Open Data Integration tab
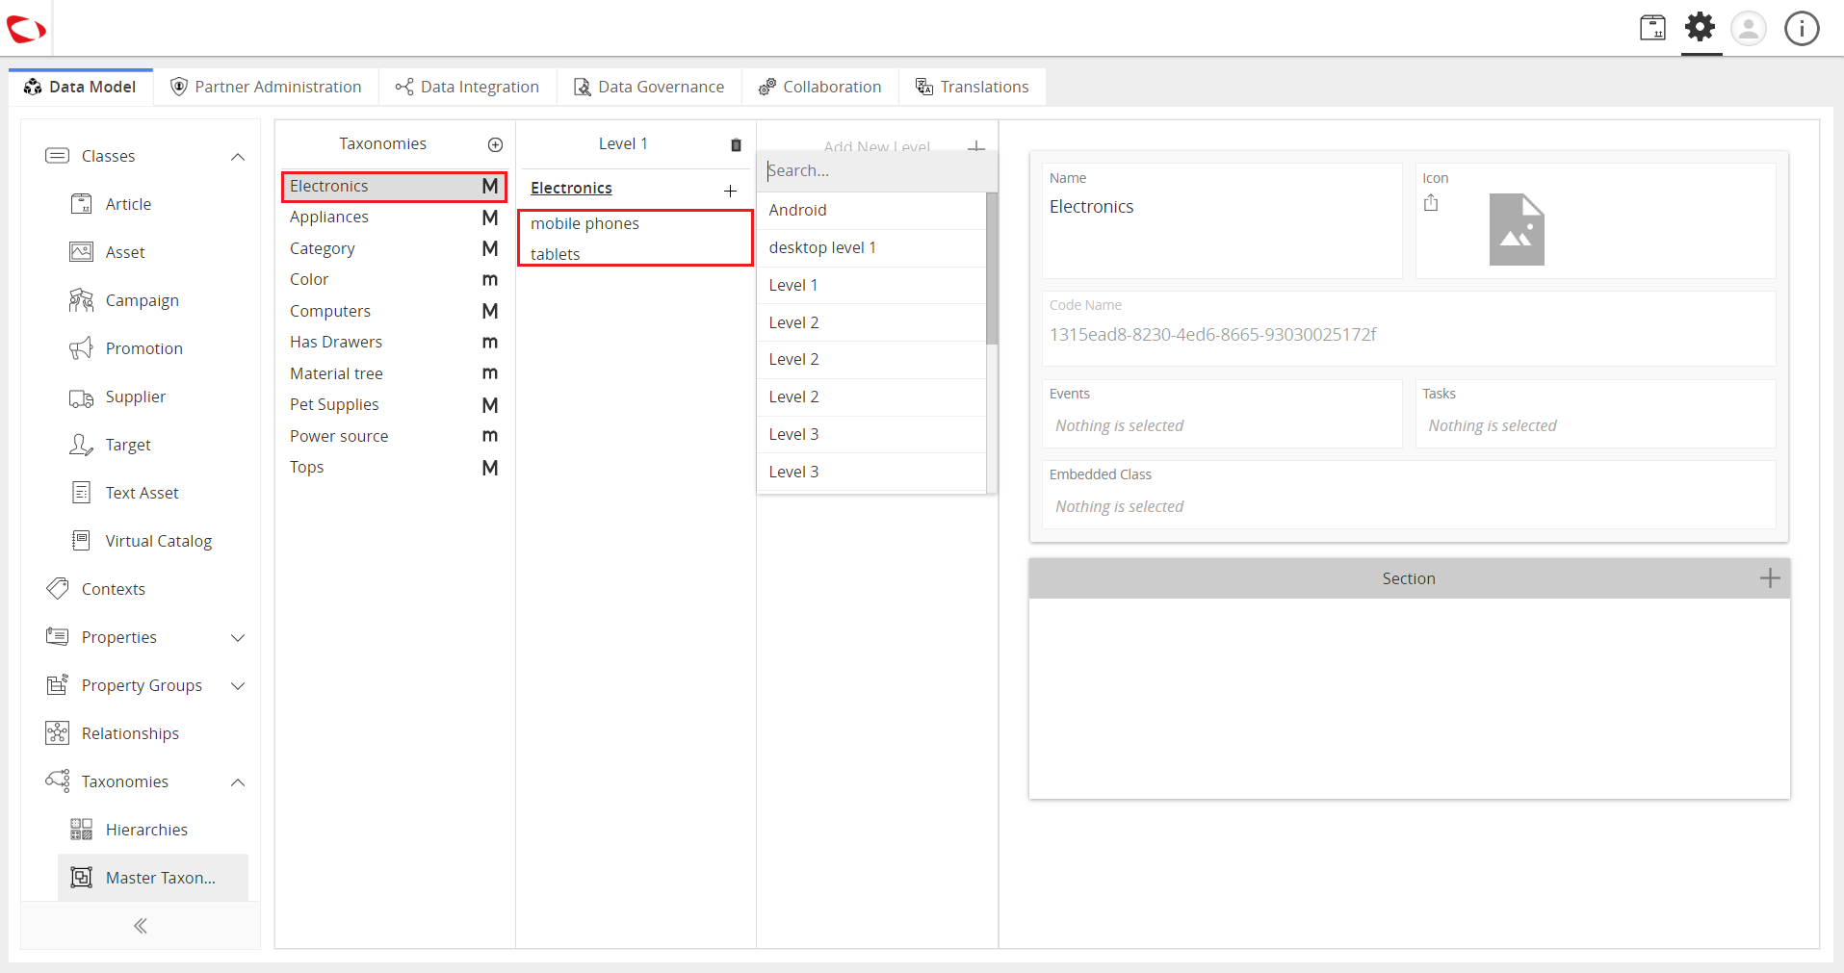 click(468, 87)
